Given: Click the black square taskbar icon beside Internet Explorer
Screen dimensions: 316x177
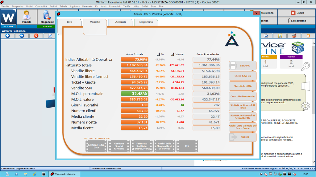Looking at the screenshot, I should [44, 174].
